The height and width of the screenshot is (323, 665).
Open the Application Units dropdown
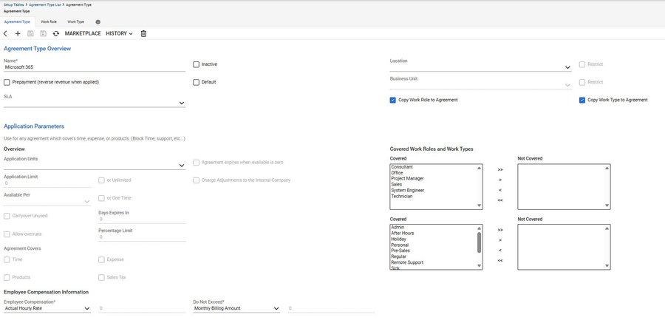coord(182,166)
